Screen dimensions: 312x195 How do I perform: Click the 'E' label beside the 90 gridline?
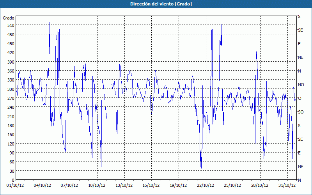[299, 153]
